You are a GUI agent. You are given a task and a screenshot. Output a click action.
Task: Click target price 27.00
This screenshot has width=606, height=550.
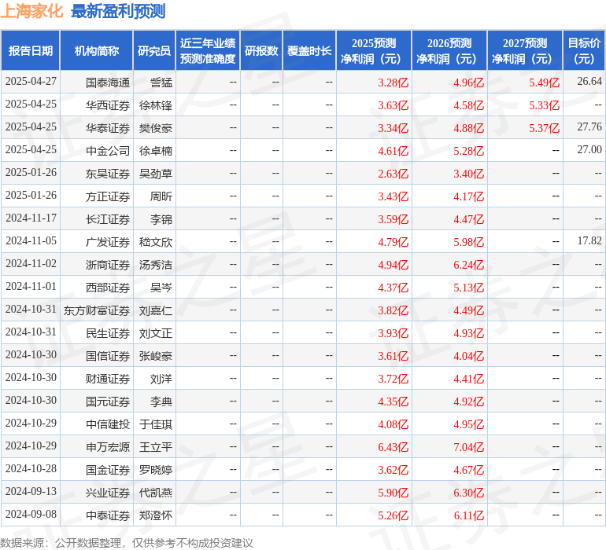[x=589, y=150]
